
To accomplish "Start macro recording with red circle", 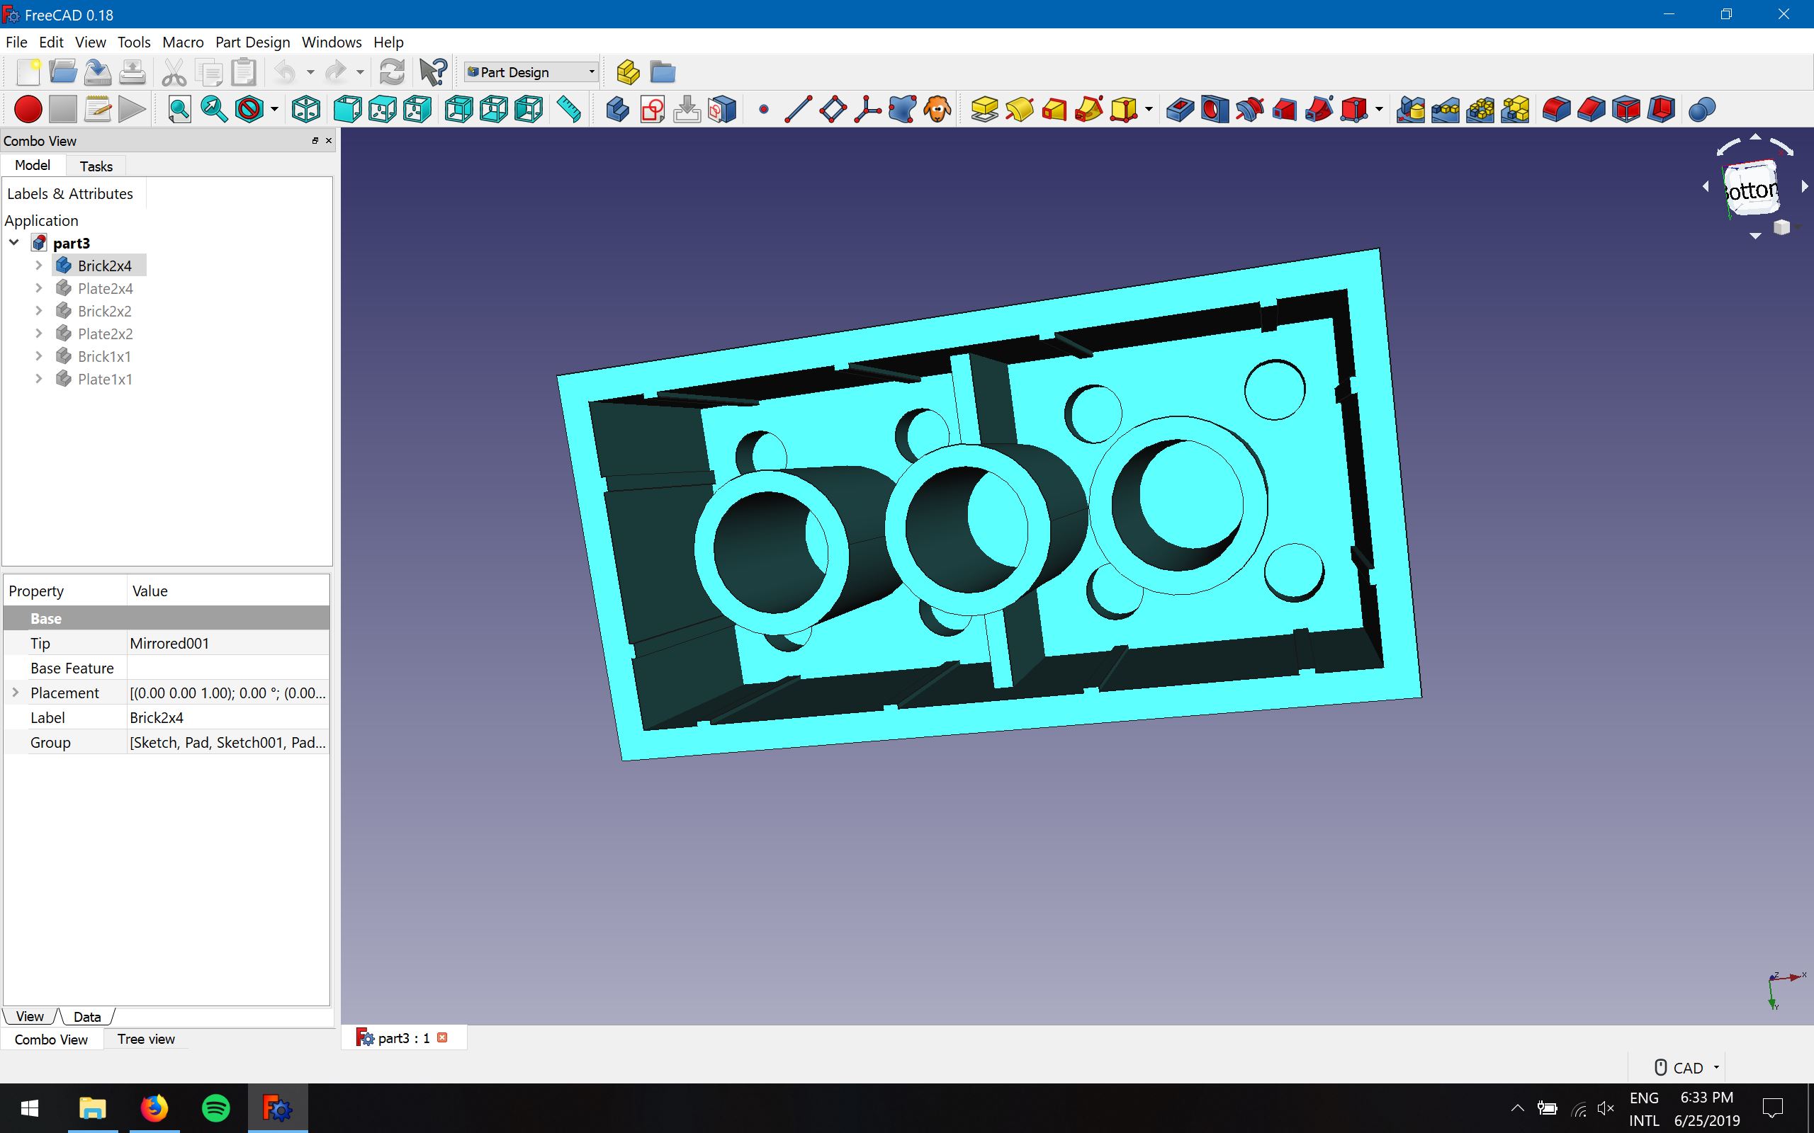I will 28,109.
